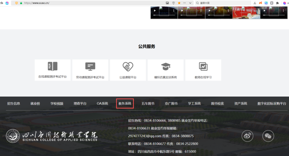289x156 pixels.
Task: Go to the 学工系统 link
Action: (194, 104)
